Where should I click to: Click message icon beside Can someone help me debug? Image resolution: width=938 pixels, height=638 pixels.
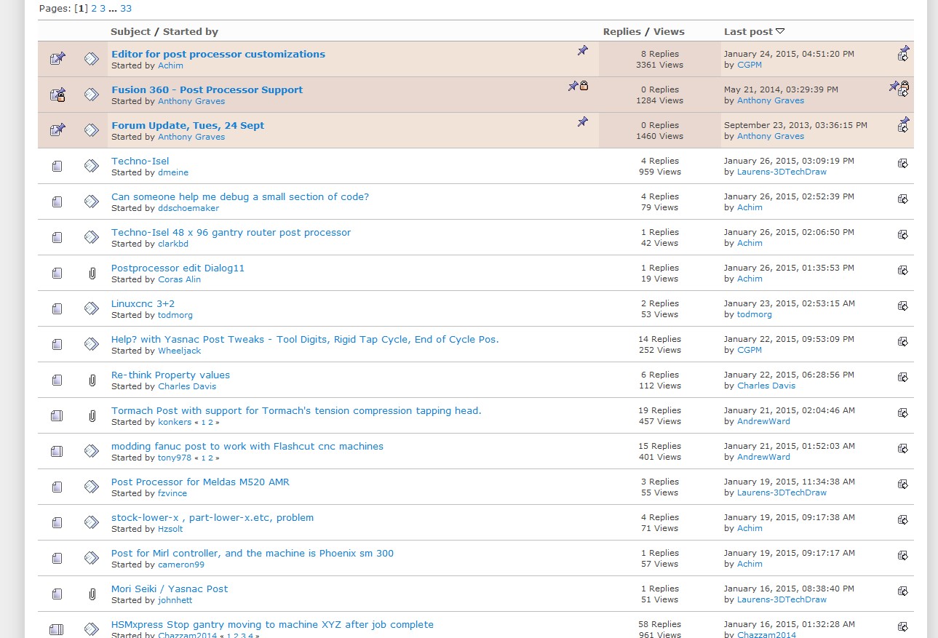click(92, 202)
